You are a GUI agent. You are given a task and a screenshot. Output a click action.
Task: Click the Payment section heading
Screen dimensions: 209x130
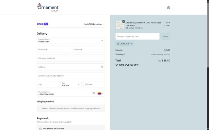coord(42,118)
